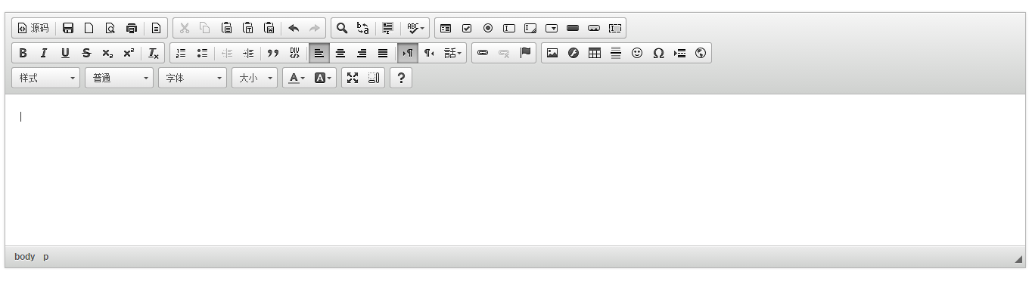
Task: Insert a hyperlink
Action: (x=483, y=53)
